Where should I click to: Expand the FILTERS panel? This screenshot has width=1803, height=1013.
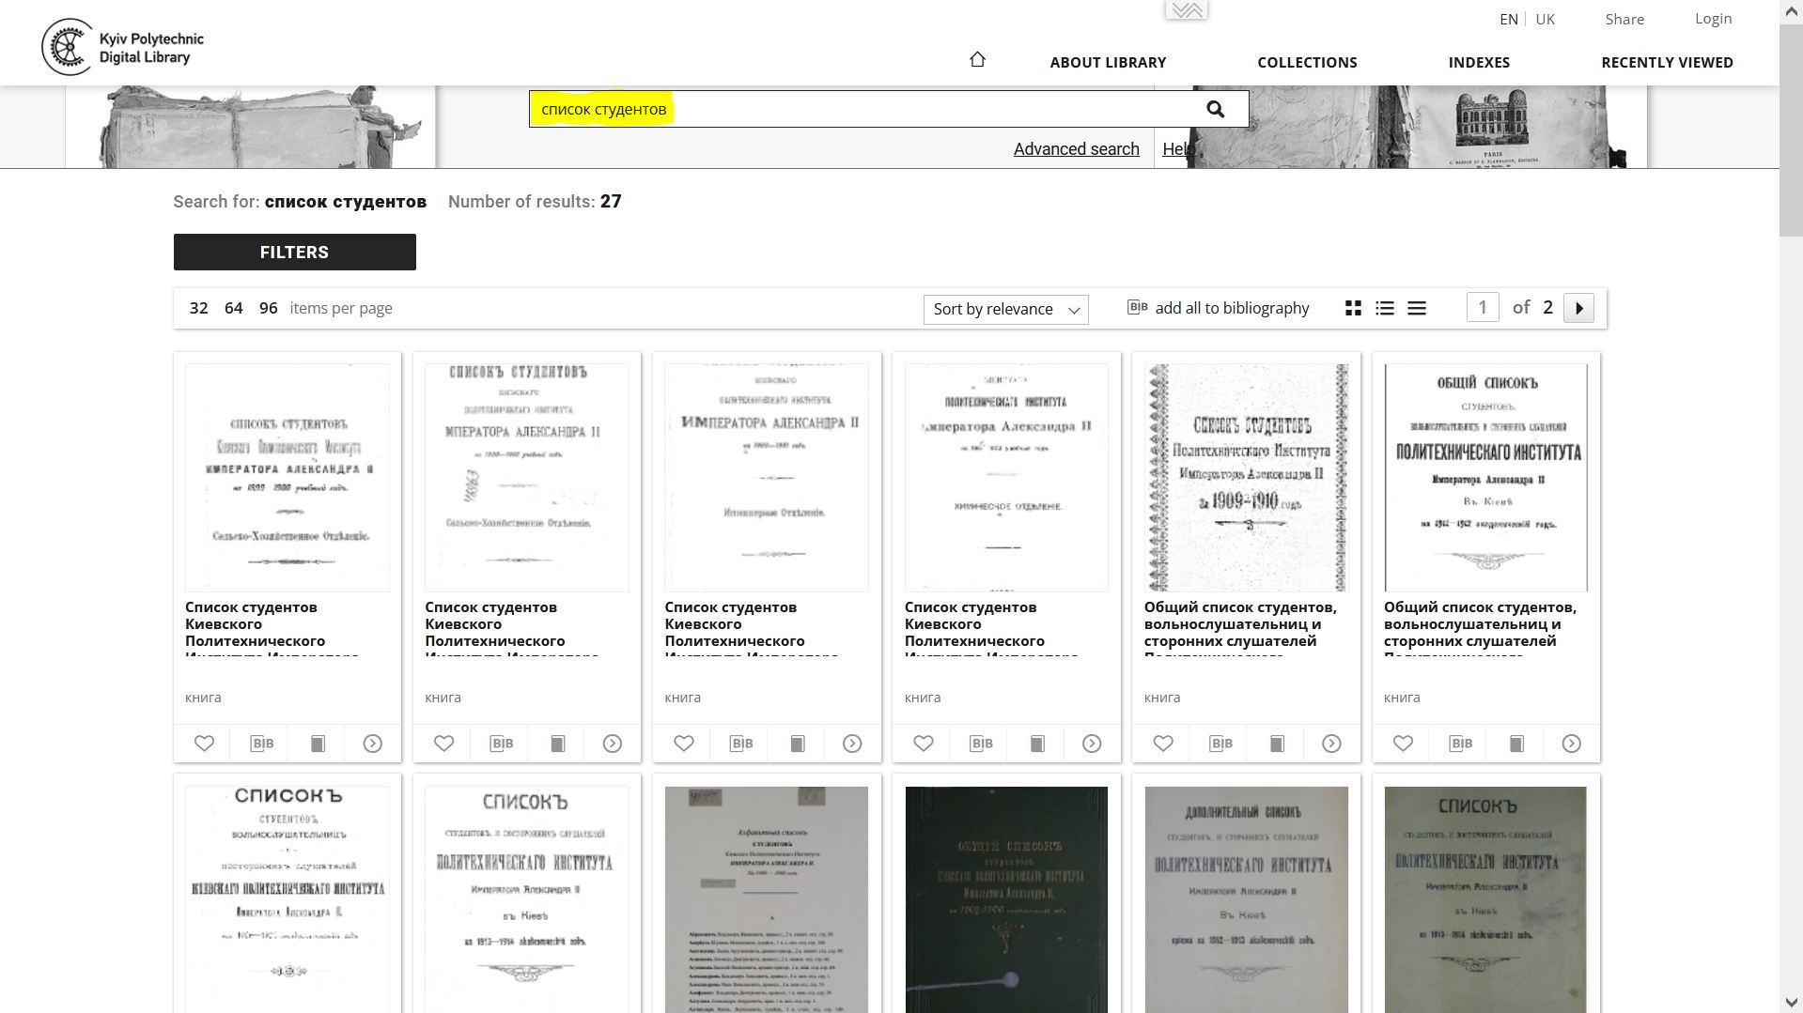294,252
